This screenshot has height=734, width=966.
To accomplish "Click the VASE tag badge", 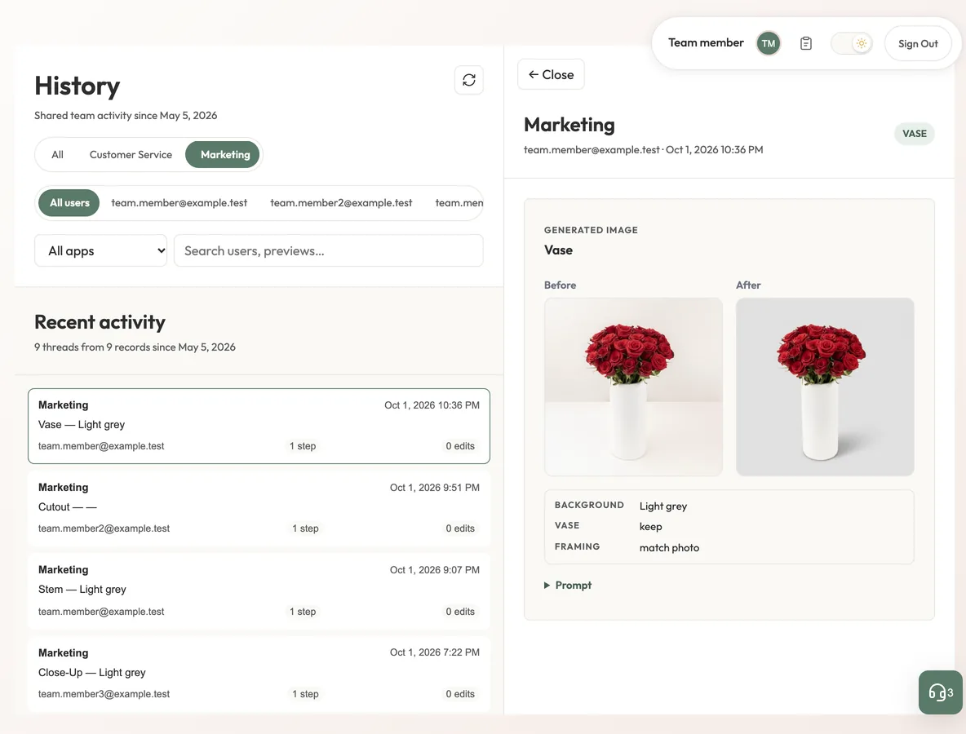I will (x=915, y=134).
